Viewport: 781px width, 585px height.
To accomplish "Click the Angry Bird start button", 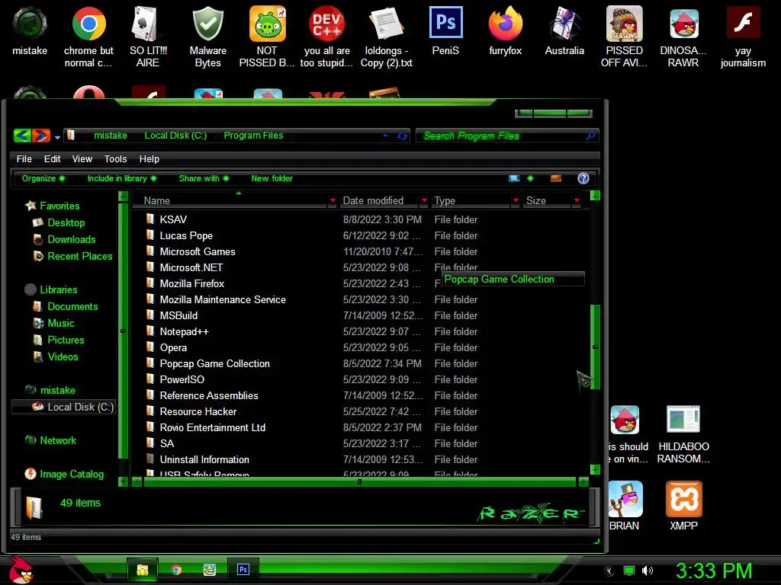I will [x=20, y=570].
